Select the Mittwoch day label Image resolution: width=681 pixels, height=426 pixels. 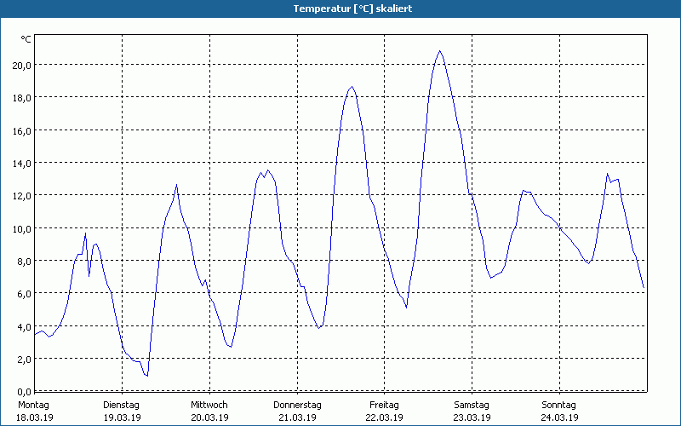tap(209, 405)
